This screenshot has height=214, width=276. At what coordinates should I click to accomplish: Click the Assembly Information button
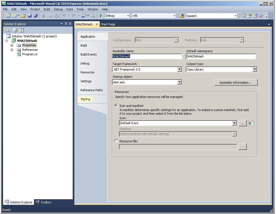pyautogui.click(x=236, y=83)
